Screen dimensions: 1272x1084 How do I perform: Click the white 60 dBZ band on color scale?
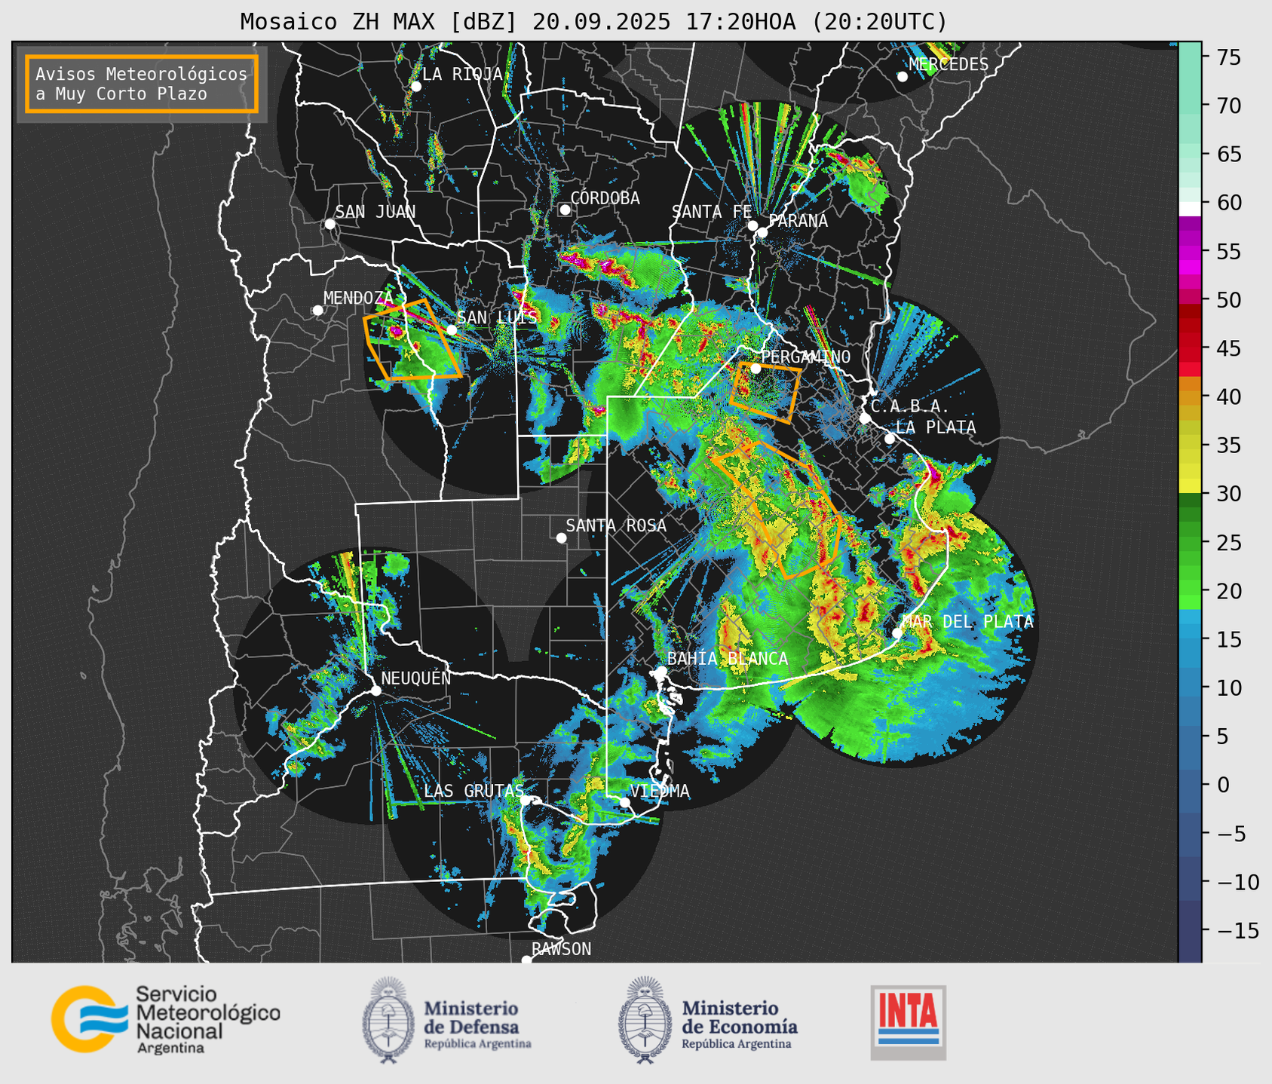(1190, 208)
